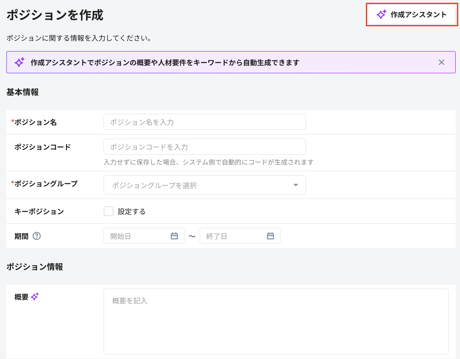Image resolution: width=460 pixels, height=359 pixels.
Task: Open the 終了日 calendar picker icon
Action: point(270,236)
